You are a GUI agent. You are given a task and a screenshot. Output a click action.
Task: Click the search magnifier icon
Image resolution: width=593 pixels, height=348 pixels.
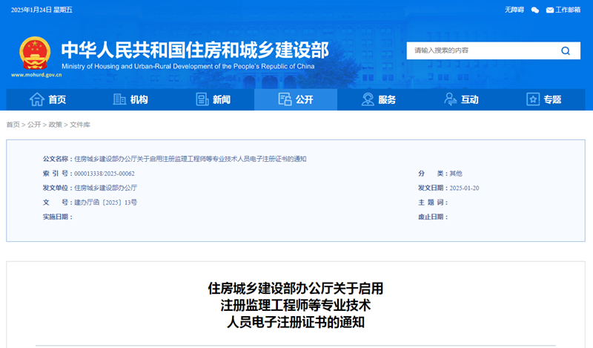click(566, 51)
